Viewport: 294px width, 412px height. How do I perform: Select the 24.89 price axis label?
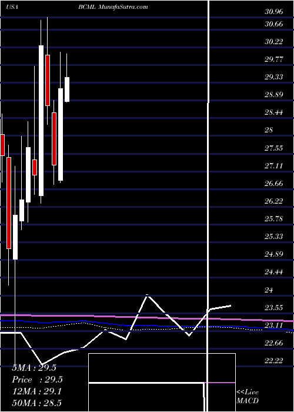274,254
